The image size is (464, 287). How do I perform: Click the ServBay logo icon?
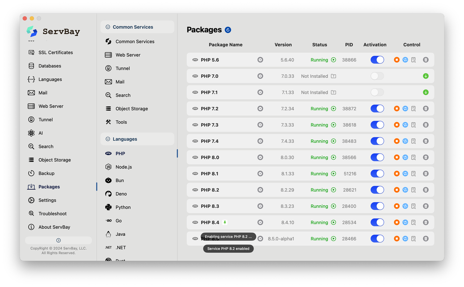[x=32, y=31]
